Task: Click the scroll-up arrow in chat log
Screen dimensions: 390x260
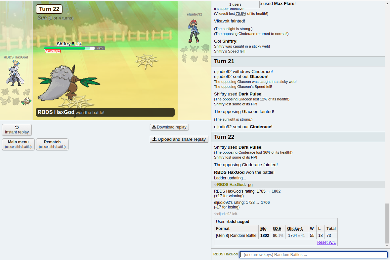Action: (387, 4)
